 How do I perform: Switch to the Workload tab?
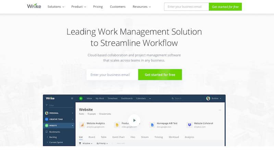[x=174, y=137]
